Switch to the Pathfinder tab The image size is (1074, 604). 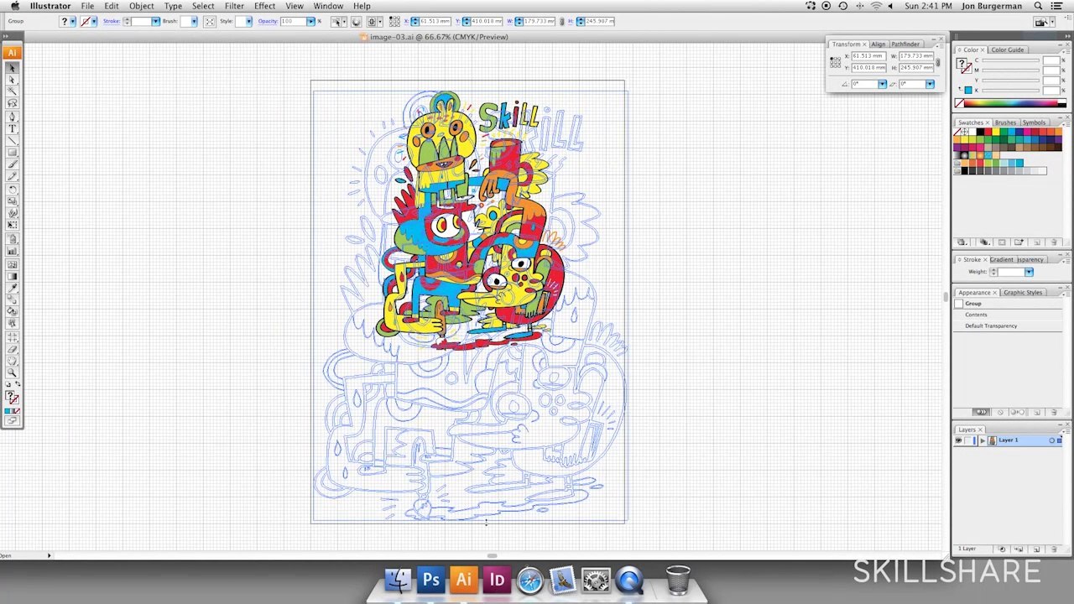[905, 44]
